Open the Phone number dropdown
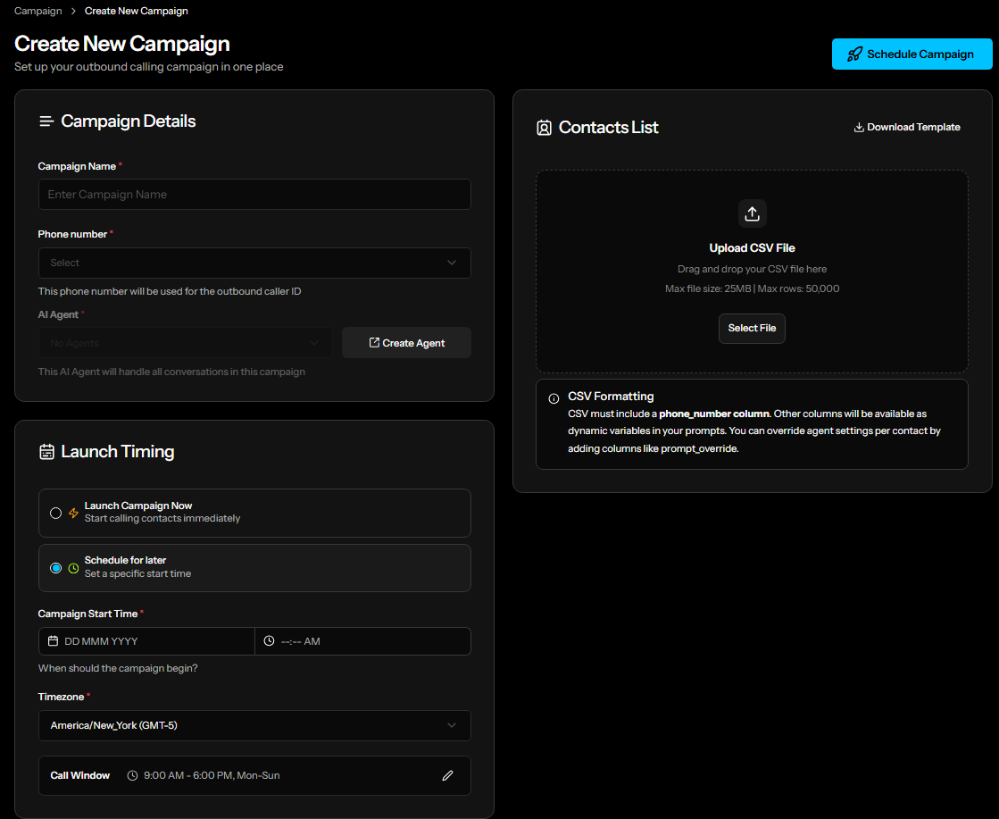Image resolution: width=999 pixels, height=819 pixels. 254,263
